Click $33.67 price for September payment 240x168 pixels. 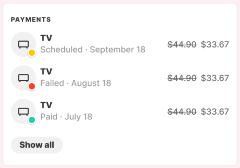(215, 44)
